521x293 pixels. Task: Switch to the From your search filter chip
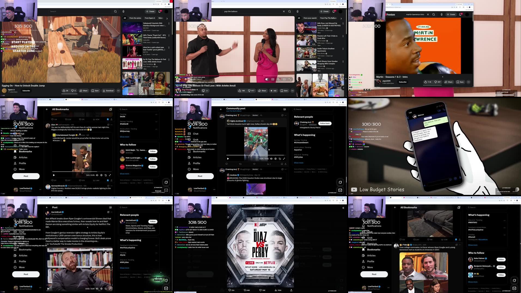coord(310,18)
